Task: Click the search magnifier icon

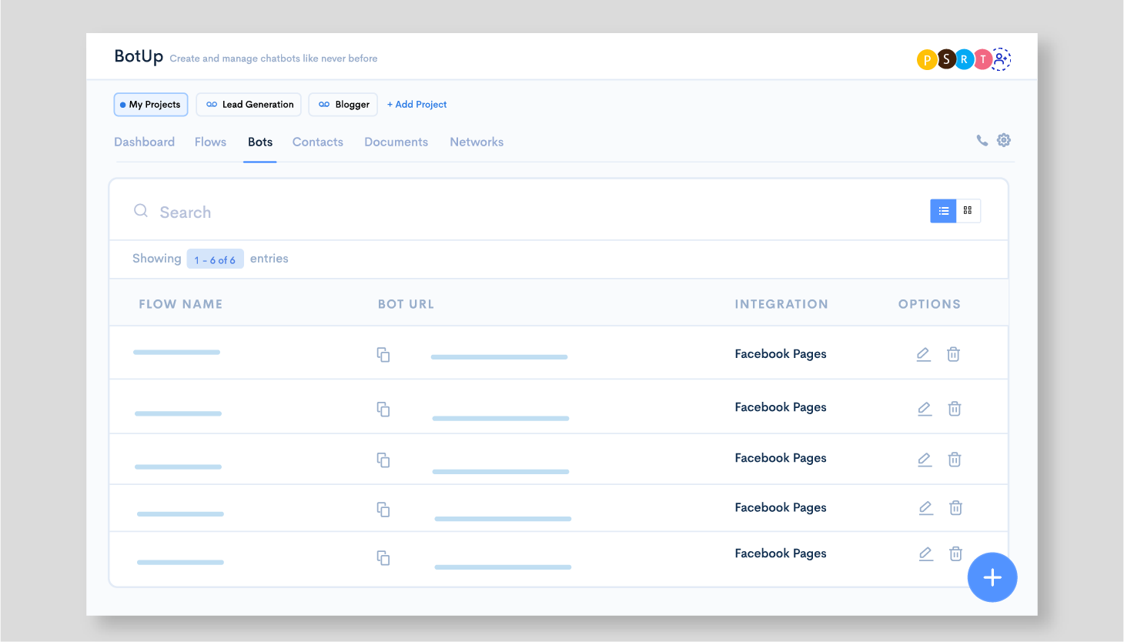Action: tap(141, 210)
